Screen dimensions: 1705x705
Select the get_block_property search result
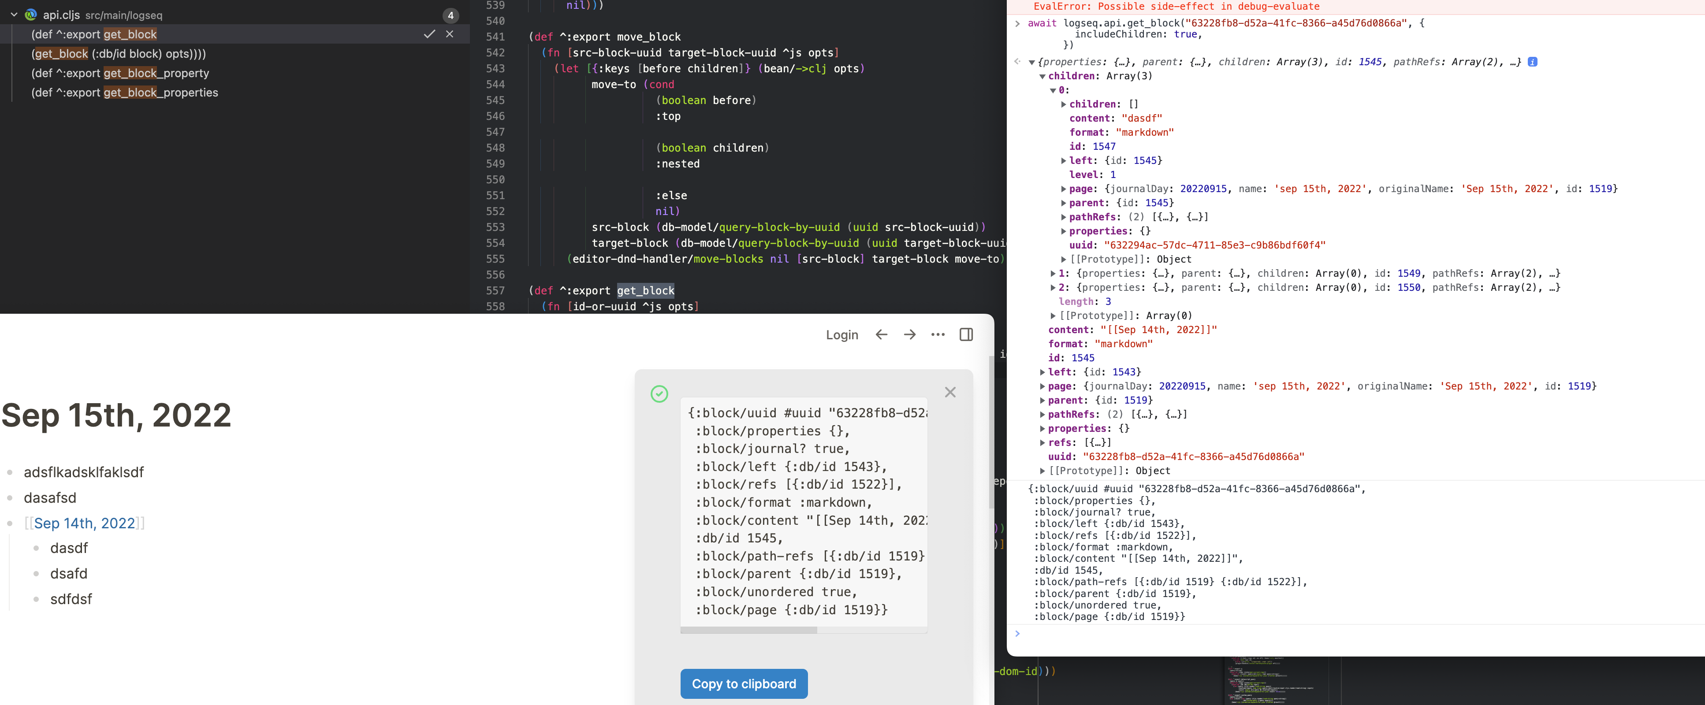point(120,73)
